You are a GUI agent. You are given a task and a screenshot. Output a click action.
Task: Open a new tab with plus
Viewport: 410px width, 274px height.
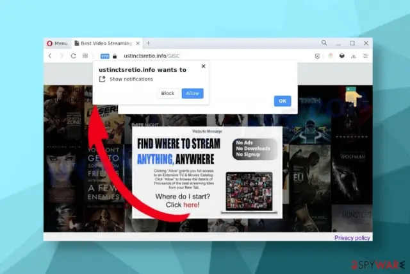[x=148, y=43]
